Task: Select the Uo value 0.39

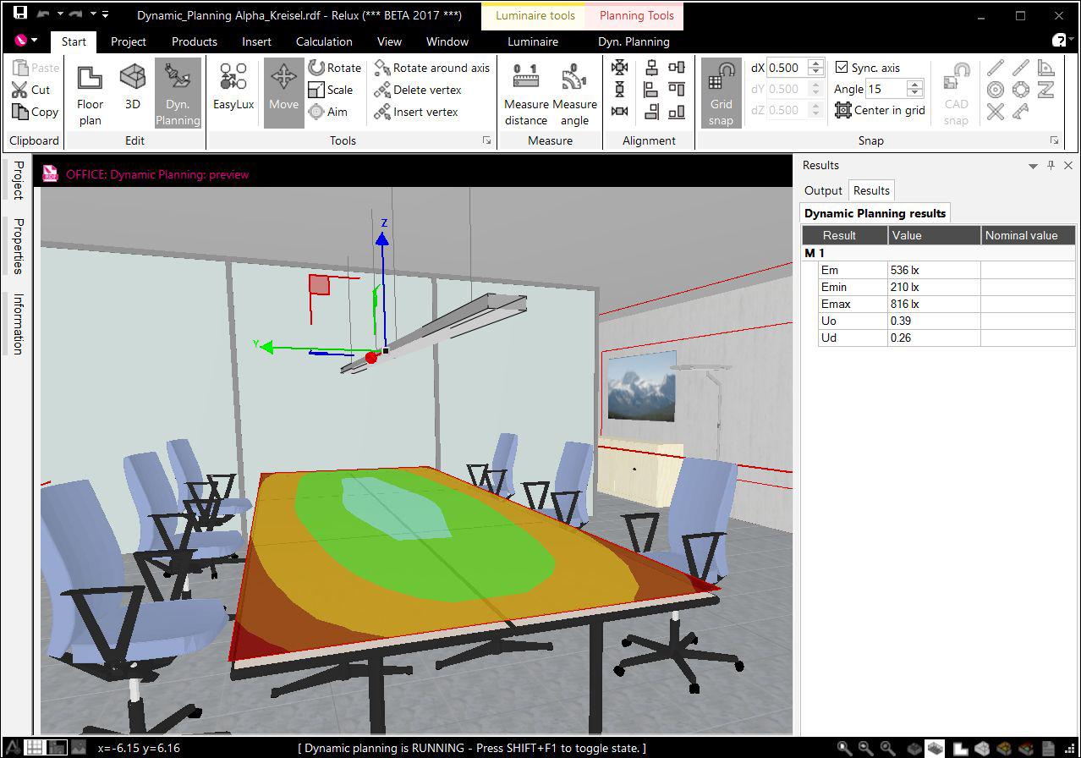Action: coord(934,321)
